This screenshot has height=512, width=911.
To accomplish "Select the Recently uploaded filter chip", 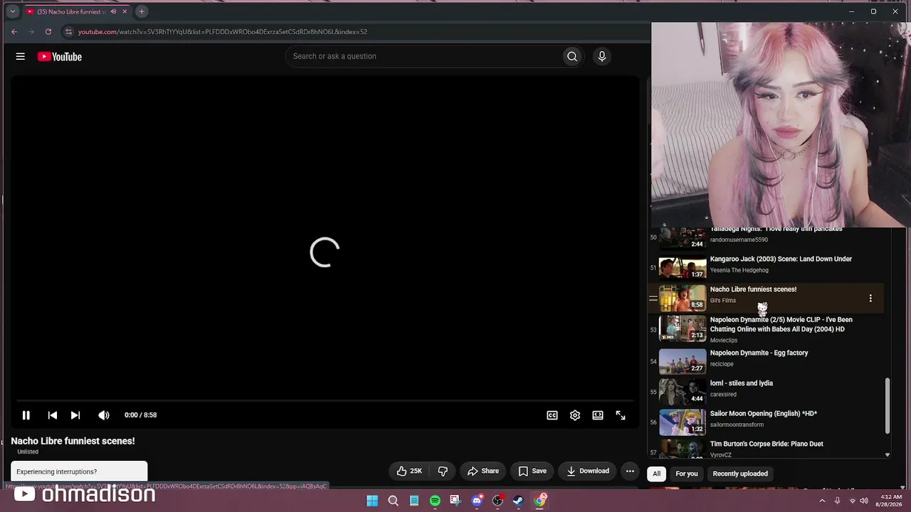I will point(740,474).
